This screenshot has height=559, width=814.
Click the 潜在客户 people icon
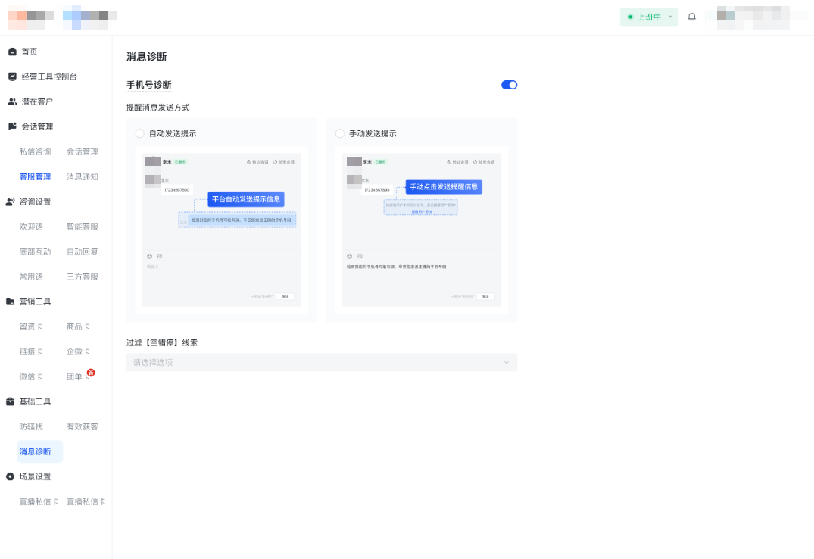pos(11,101)
